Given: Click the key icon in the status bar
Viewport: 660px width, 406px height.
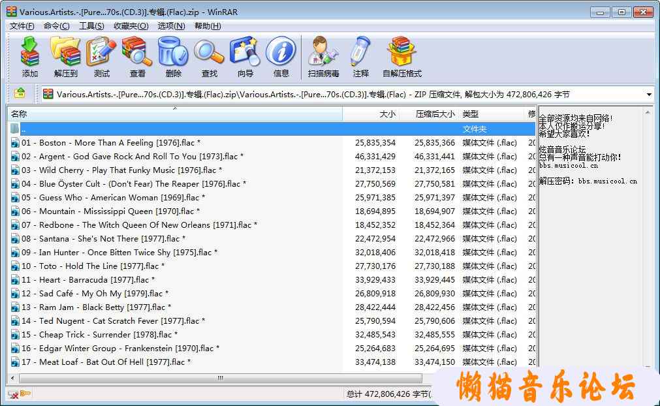Looking at the screenshot, I should (25, 394).
